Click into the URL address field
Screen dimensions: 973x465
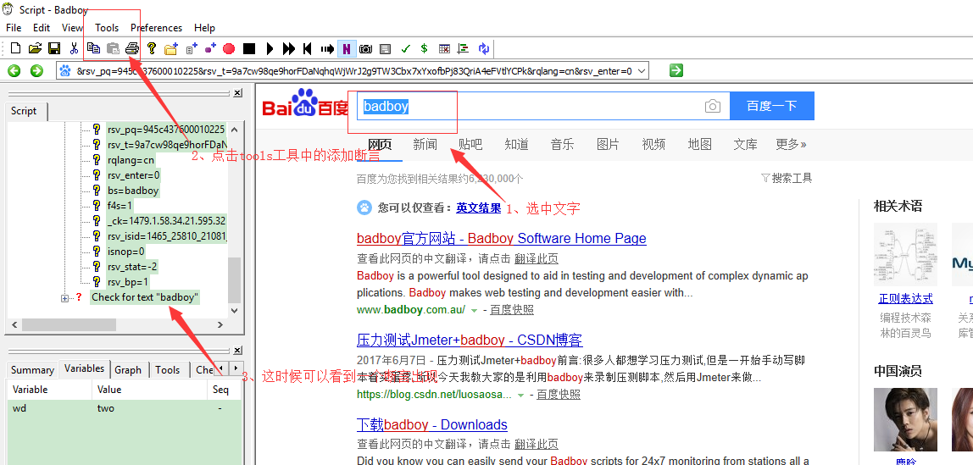[x=353, y=71]
